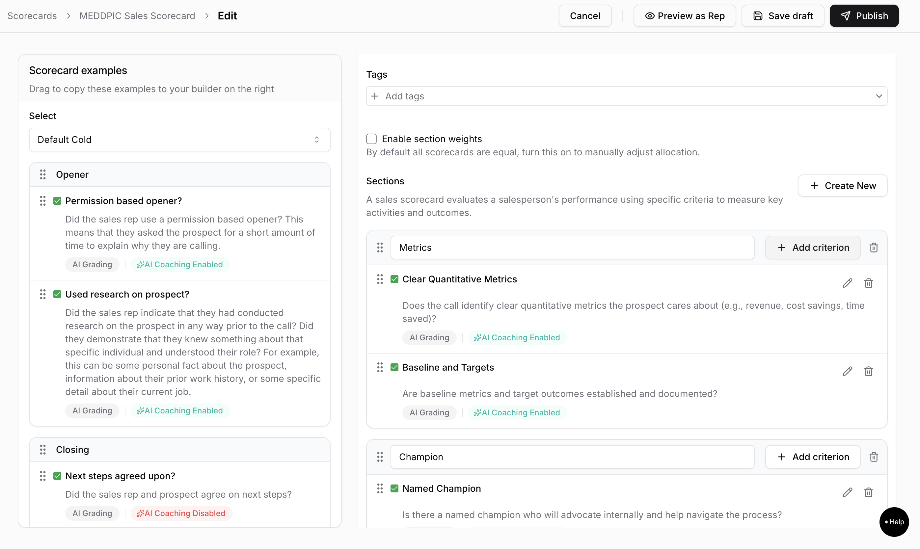Add criterion to Champion section

pyautogui.click(x=813, y=457)
